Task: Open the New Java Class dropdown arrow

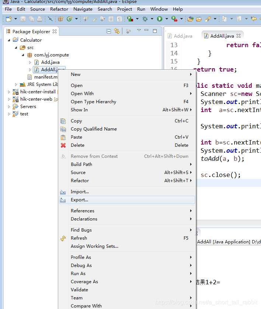Action: click(76, 19)
